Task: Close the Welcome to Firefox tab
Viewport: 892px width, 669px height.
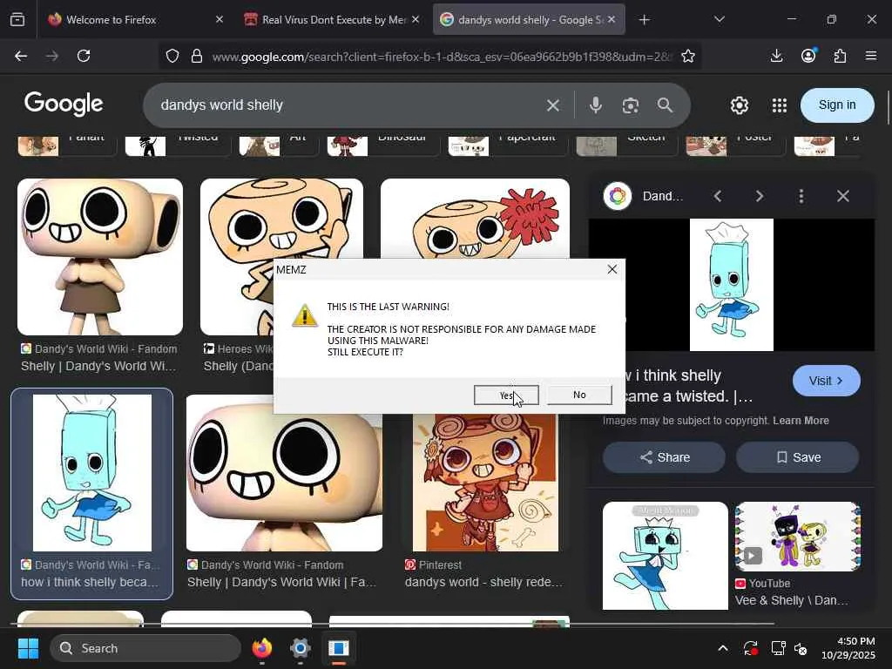Action: [x=220, y=19]
